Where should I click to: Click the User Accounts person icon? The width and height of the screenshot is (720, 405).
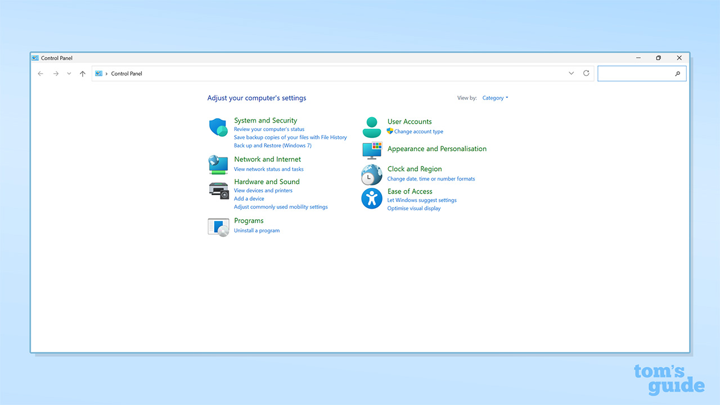coord(371,127)
